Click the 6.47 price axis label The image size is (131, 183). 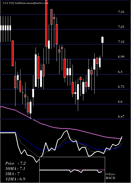pyautogui.click(x=121, y=117)
